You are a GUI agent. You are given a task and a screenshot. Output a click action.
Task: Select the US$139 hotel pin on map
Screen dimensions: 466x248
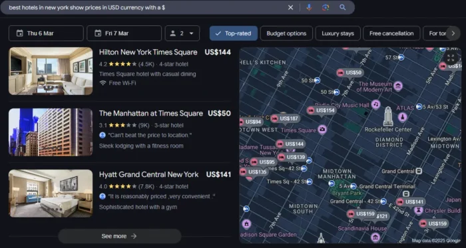click(x=292, y=157)
